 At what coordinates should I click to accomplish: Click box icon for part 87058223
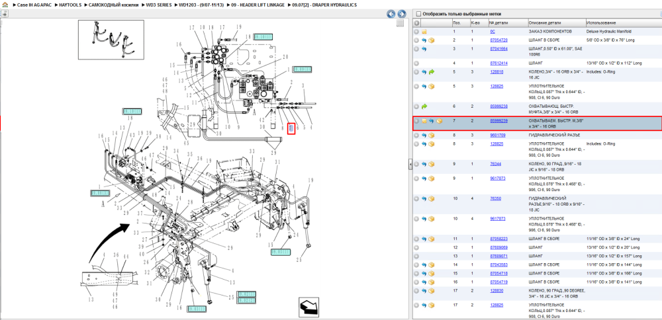[432, 239]
